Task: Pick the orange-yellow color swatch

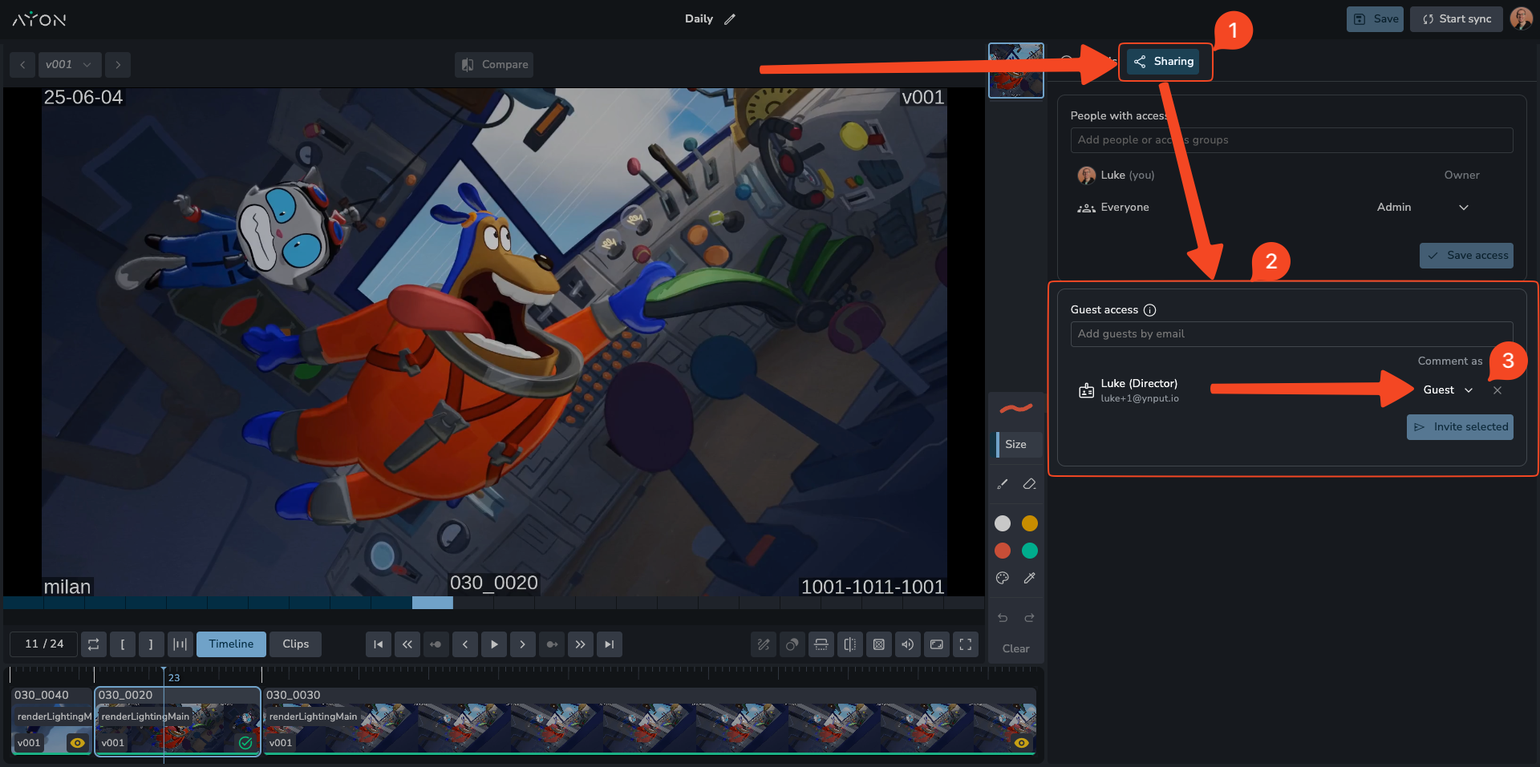Action: 1030,523
